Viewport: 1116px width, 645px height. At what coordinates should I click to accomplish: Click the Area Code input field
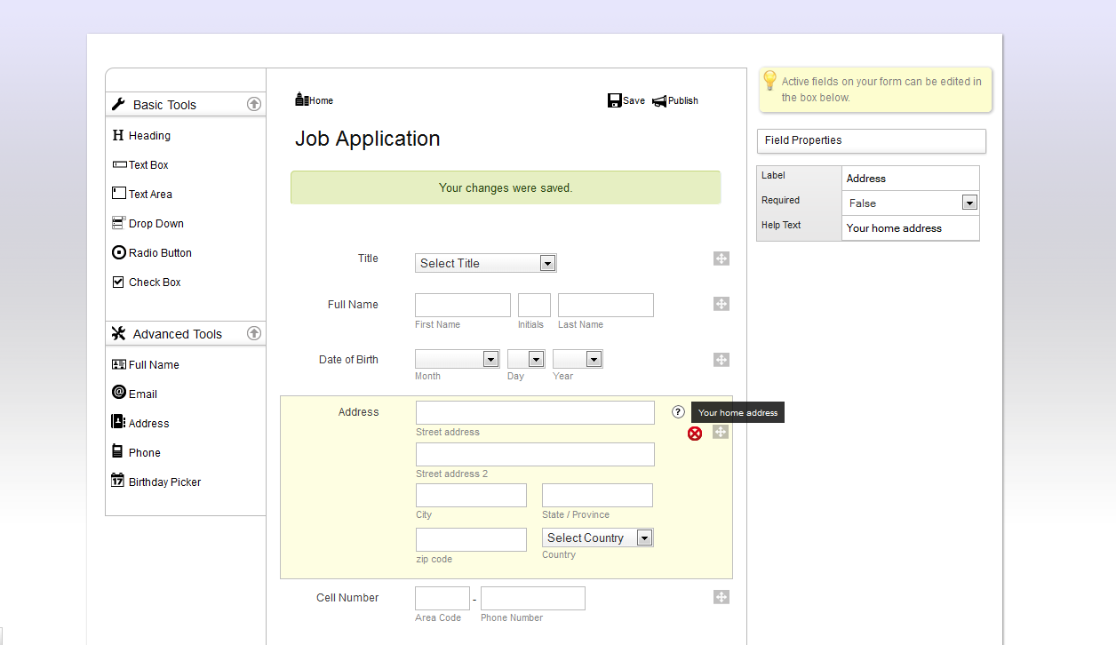point(442,598)
